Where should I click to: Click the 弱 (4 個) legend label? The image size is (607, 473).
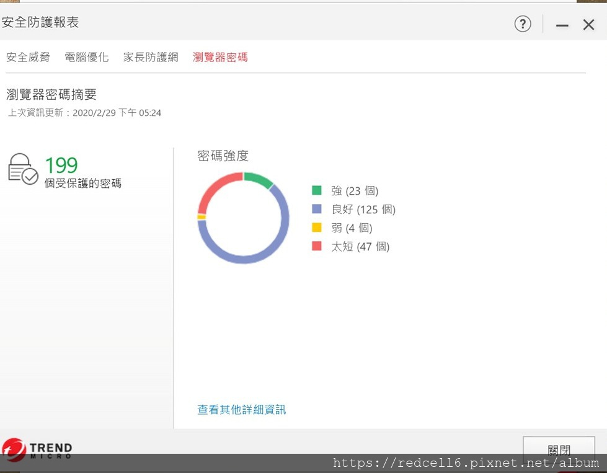[x=352, y=228]
